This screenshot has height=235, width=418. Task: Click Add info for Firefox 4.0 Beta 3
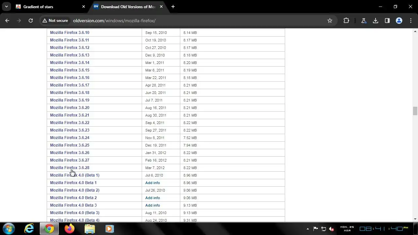click(153, 205)
